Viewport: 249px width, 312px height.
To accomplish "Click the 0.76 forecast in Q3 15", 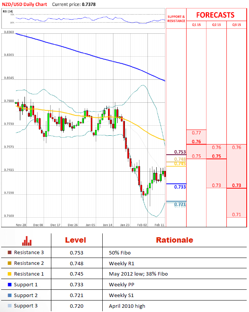I will click(x=236, y=148).
